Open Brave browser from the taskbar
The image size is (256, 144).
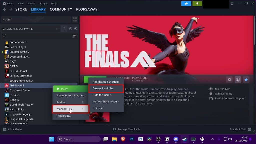(x=123, y=139)
